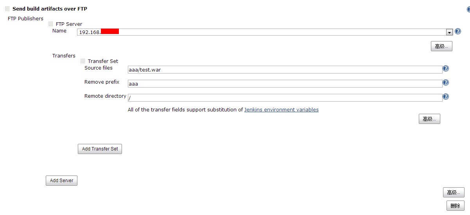The height and width of the screenshot is (215, 470).
Task: Click drag handle next to FTP Server
Action: pos(51,24)
